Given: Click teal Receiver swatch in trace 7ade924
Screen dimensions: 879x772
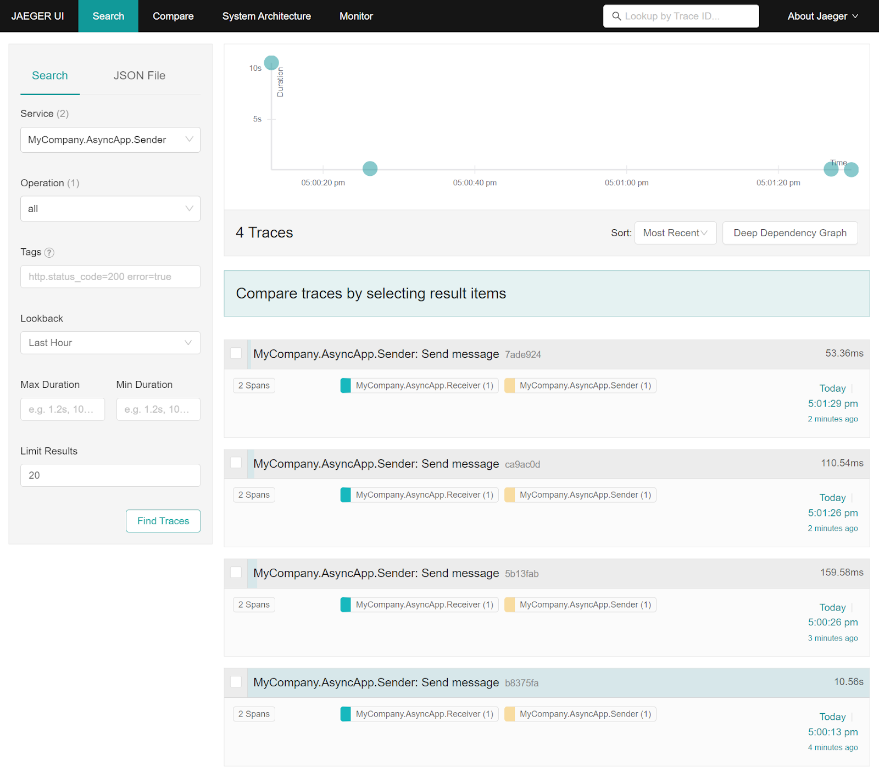Looking at the screenshot, I should pos(346,386).
